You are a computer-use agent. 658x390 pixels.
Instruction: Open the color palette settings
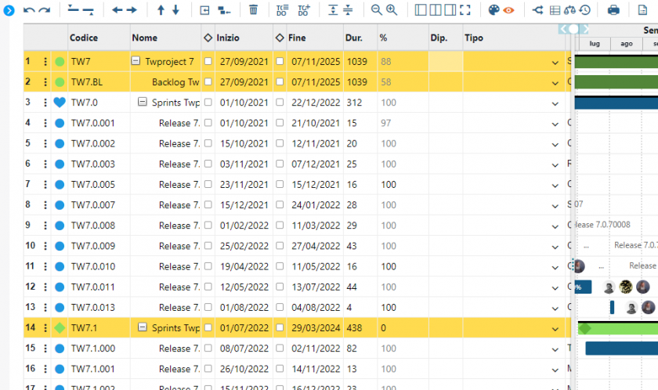click(493, 10)
